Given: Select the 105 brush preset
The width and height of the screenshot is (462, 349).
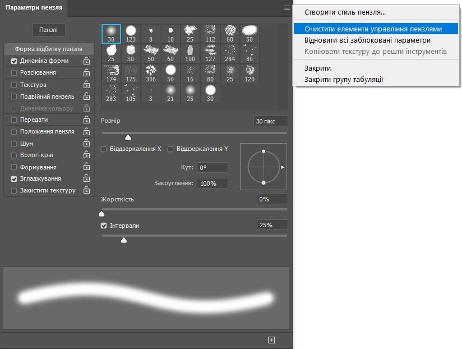Looking at the screenshot, I should (131, 94).
